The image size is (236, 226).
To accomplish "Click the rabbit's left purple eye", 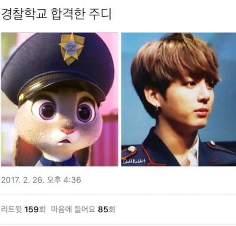I will (x=45, y=110).
